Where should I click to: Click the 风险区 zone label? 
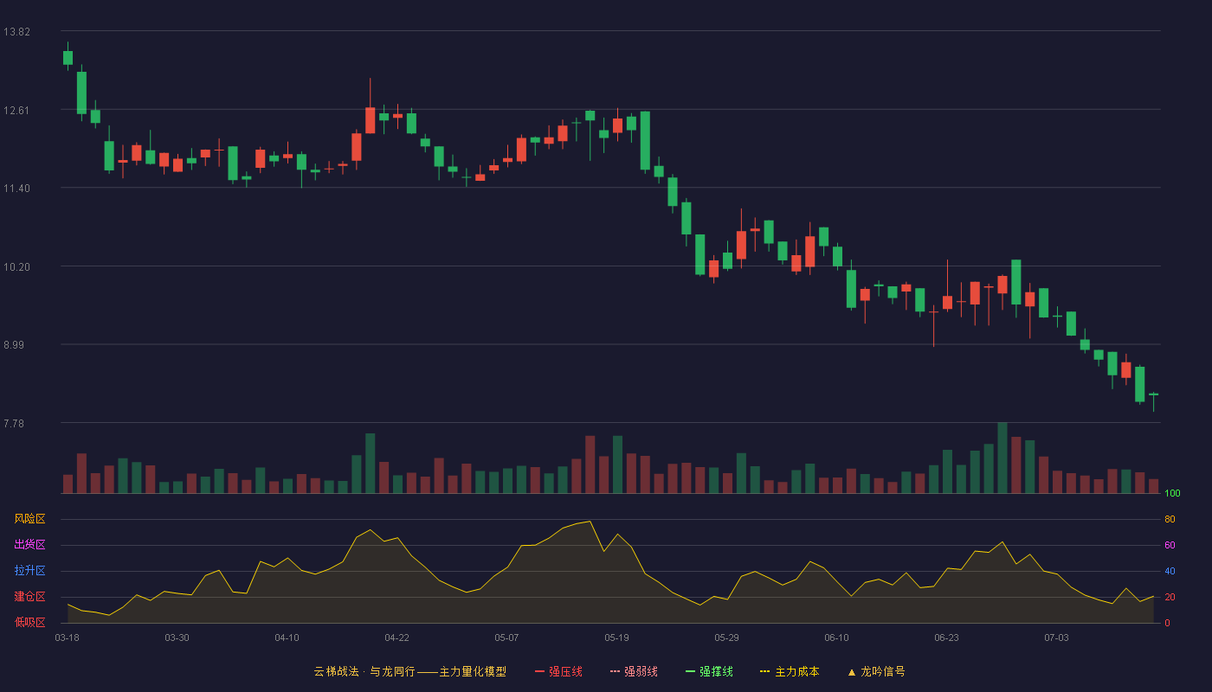click(30, 519)
